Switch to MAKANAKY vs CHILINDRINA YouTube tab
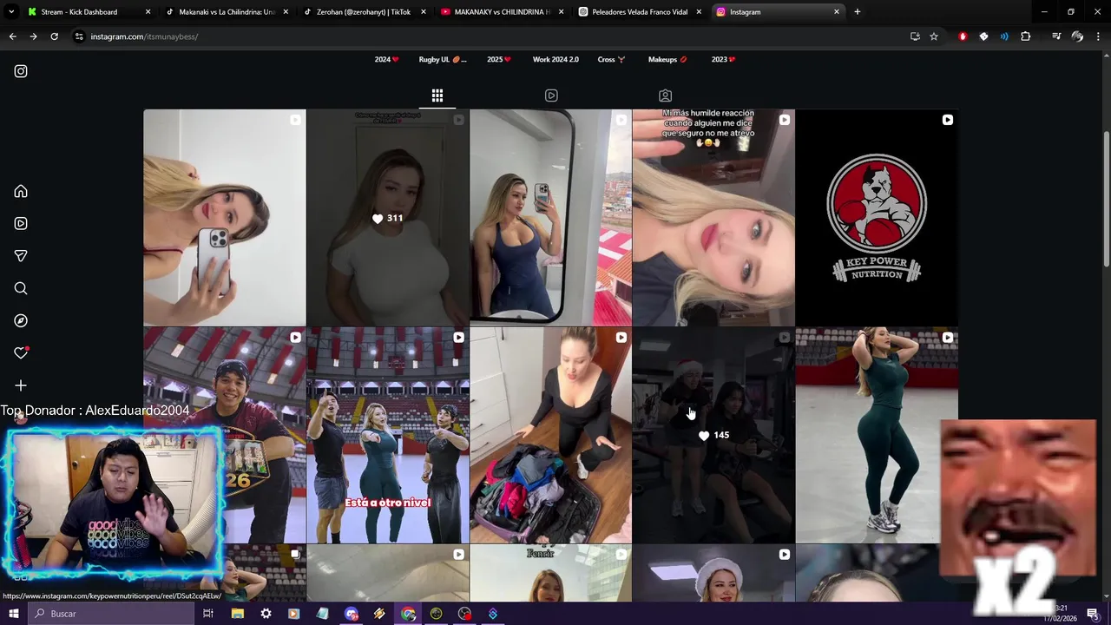Viewport: 1111px width, 625px height. [501, 12]
